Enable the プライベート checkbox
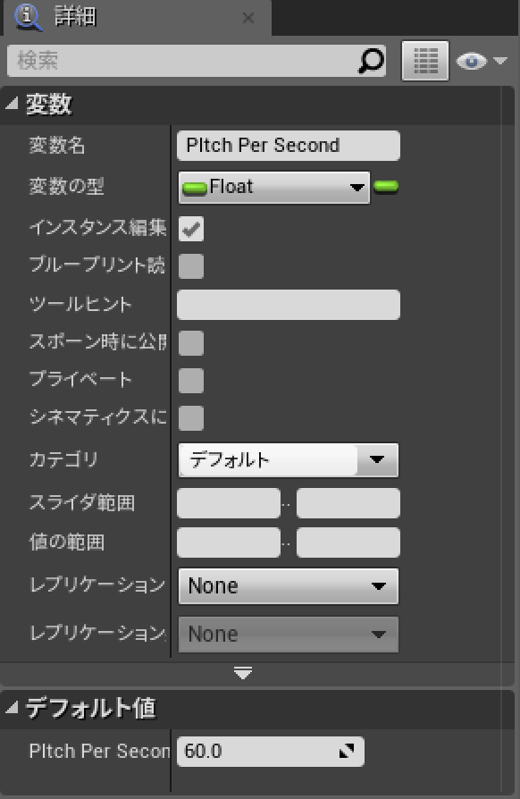This screenshot has height=799, width=520. 191,381
